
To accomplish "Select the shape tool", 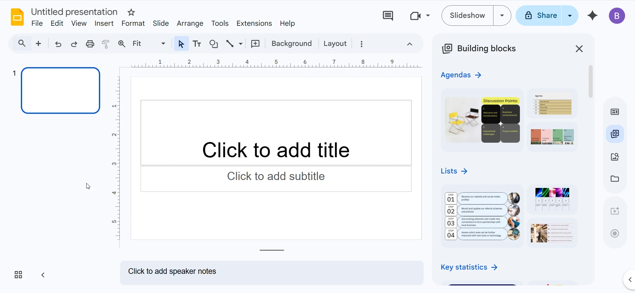I will point(214,44).
